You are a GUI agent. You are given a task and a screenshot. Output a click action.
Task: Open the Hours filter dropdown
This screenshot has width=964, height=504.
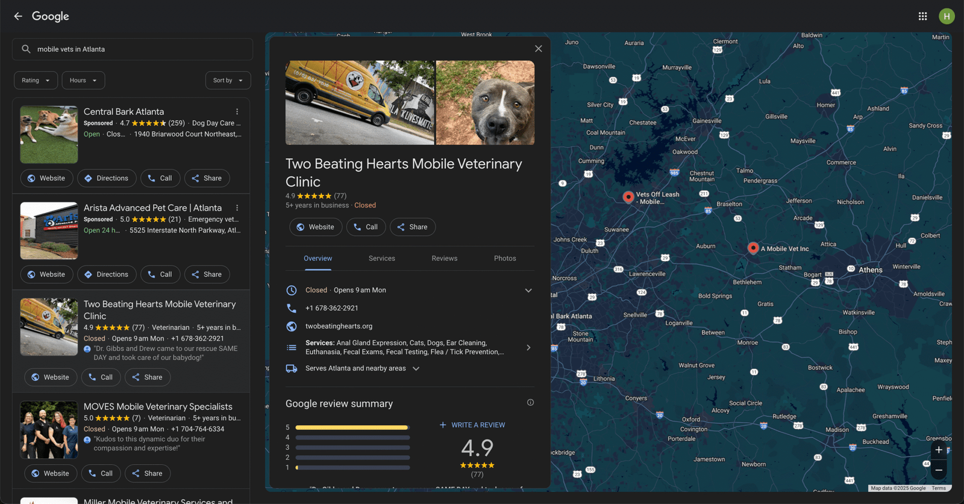point(83,81)
